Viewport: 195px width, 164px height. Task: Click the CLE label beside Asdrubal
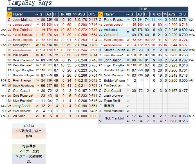click(x=192, y=30)
